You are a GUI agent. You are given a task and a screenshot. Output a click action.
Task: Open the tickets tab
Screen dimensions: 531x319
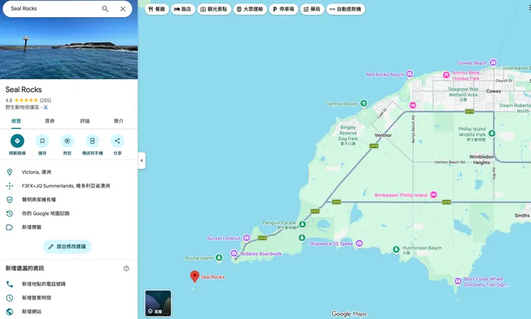click(50, 121)
